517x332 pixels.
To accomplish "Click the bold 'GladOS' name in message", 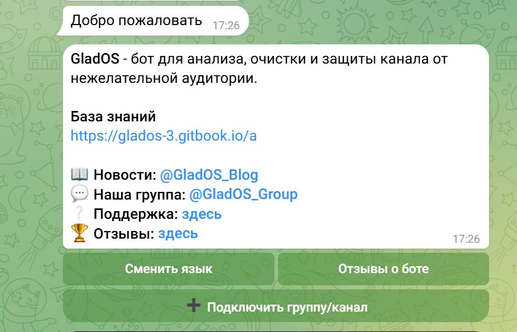I will point(95,59).
